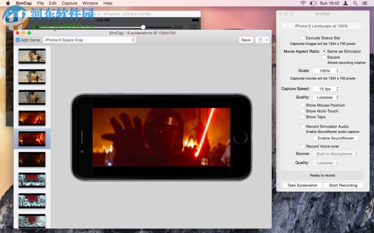This screenshot has height=233, width=374.
Task: Open the Capture menu
Action: click(x=69, y=3)
